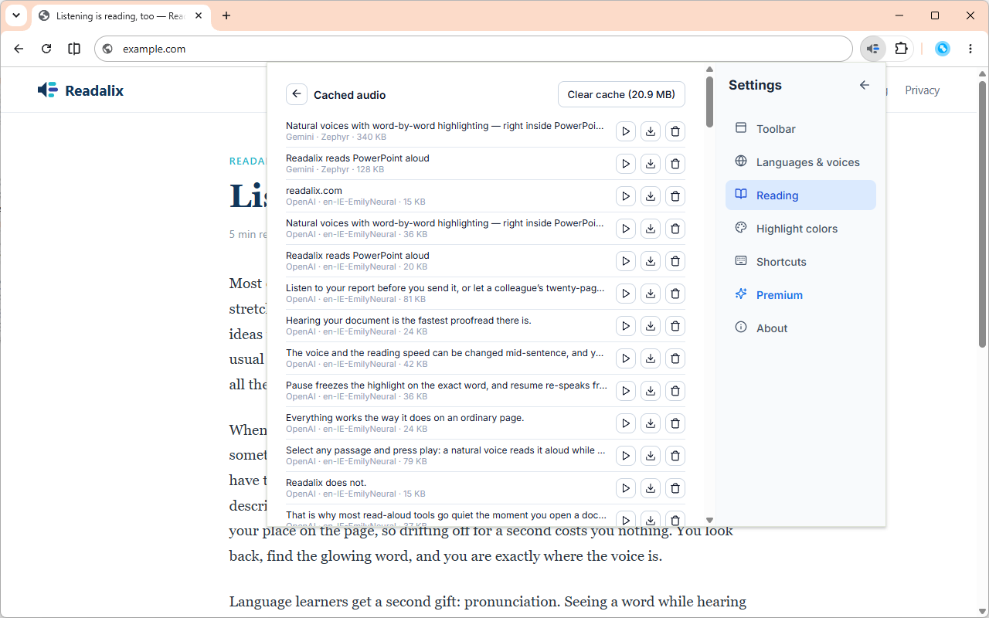The height and width of the screenshot is (618, 989).
Task: Play the Pause freezes the highlight audio
Action: tap(626, 391)
